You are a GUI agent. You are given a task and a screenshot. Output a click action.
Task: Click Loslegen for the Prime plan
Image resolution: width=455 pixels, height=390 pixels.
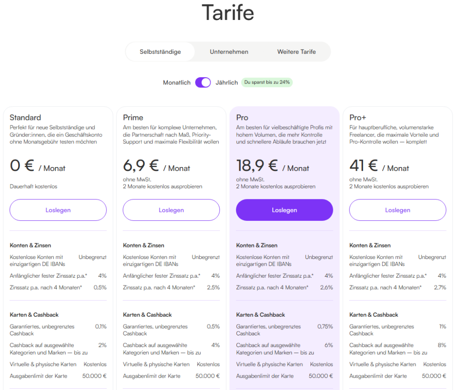171,210
